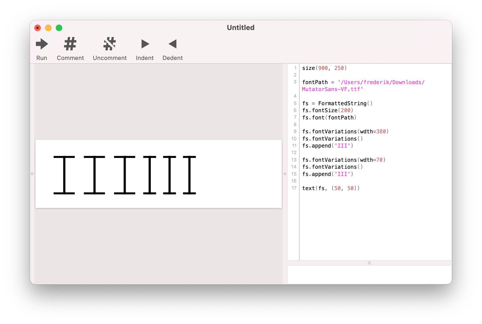The height and width of the screenshot is (324, 482).
Task: Click the line fs.fontVariations(wdth=380)
Action: [345, 131]
